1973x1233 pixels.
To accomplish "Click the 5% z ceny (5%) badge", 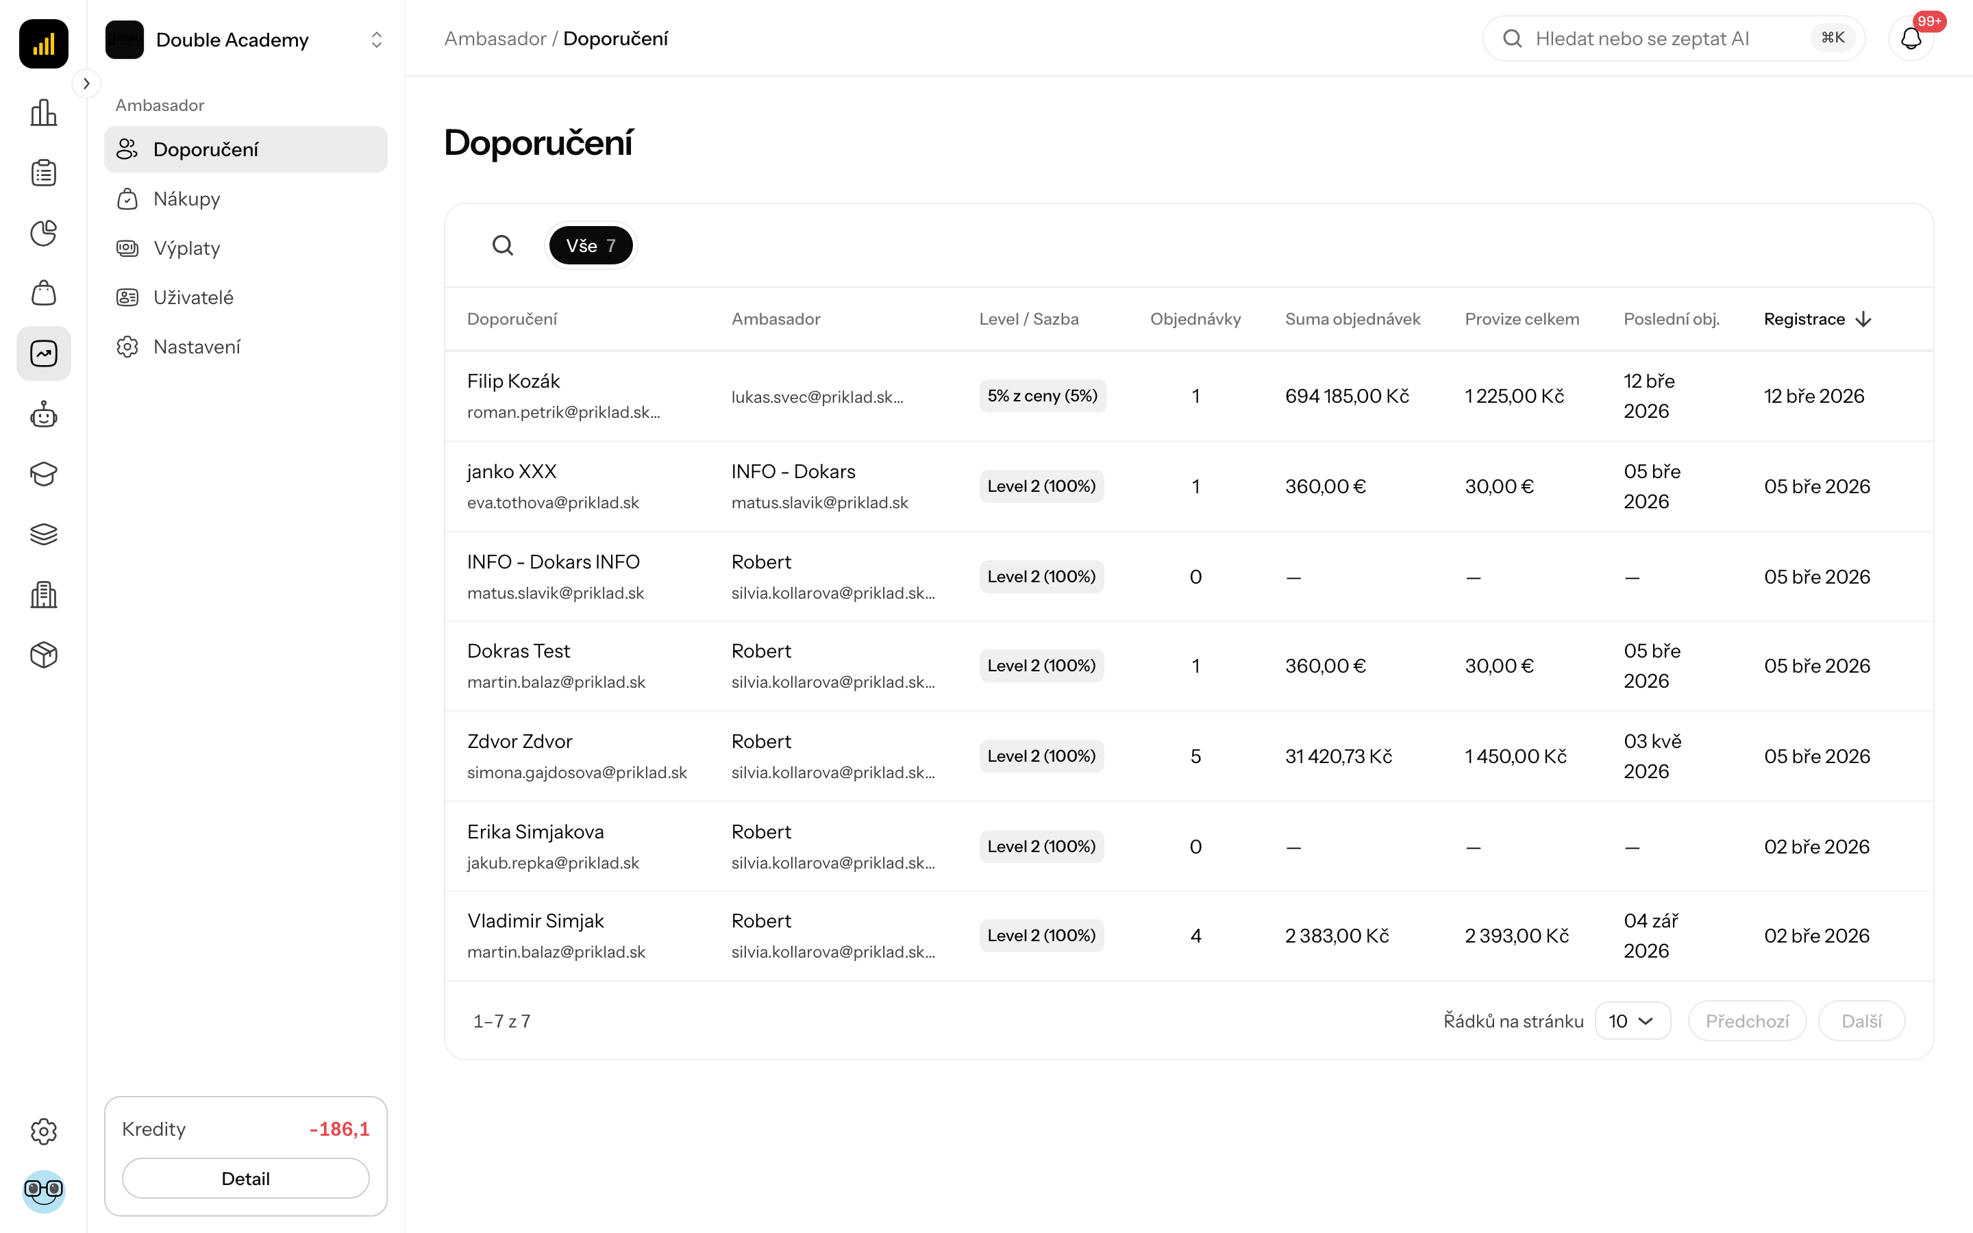I will point(1043,395).
